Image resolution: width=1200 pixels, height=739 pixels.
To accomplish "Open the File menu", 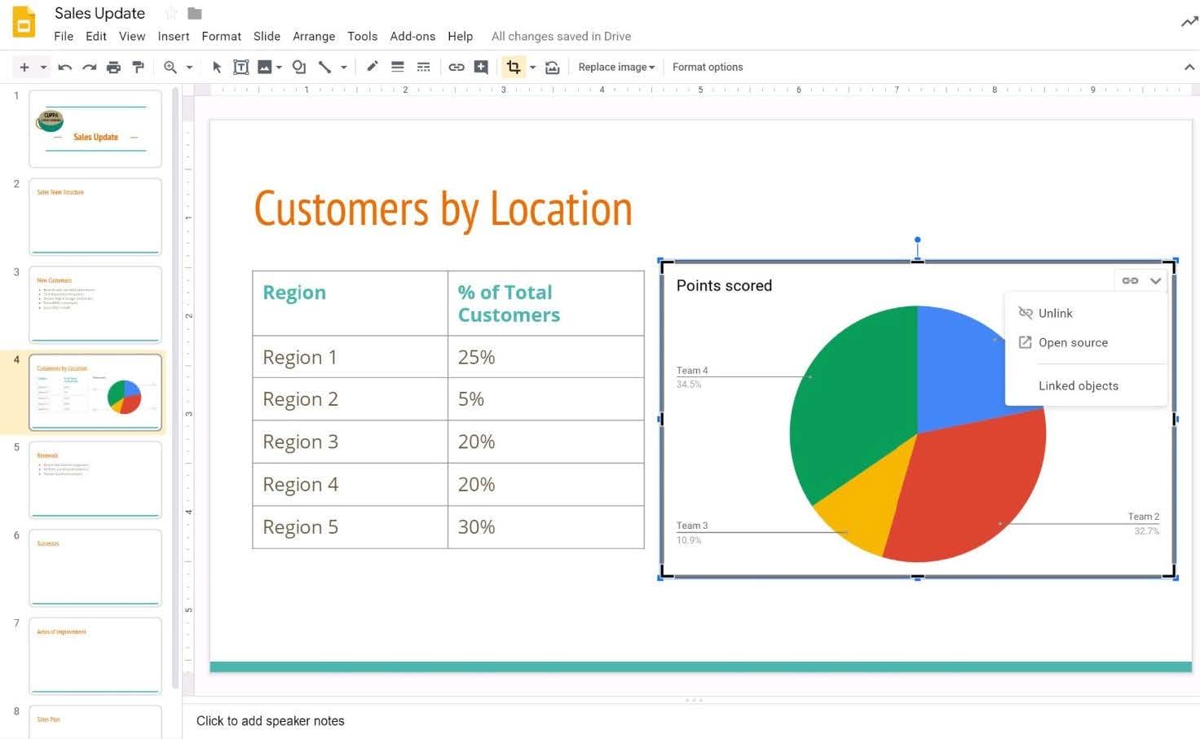I will pos(64,36).
